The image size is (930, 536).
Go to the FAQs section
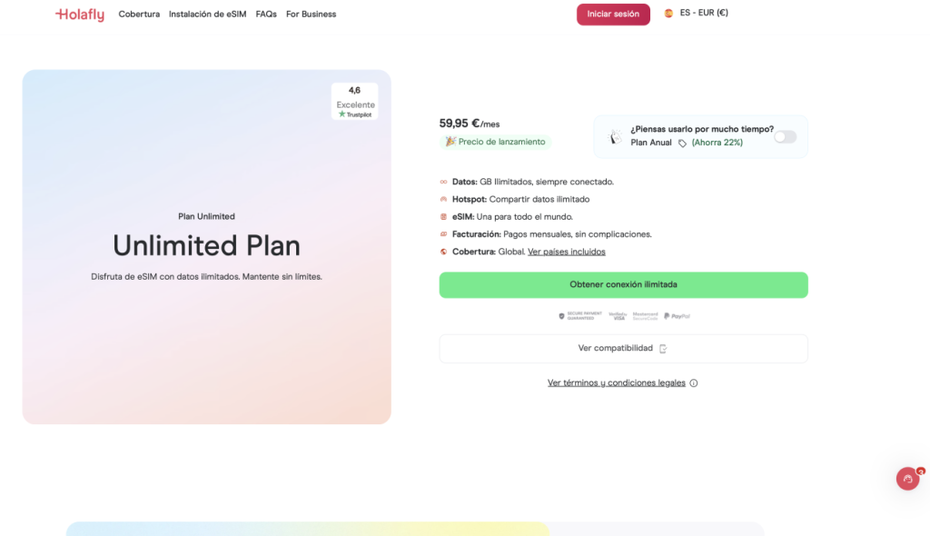[265, 14]
